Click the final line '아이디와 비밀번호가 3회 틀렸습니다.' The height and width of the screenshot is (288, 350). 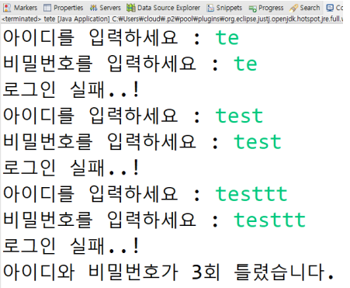click(168, 272)
